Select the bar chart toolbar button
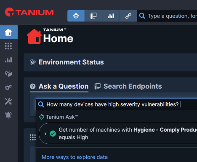 [x=111, y=16]
